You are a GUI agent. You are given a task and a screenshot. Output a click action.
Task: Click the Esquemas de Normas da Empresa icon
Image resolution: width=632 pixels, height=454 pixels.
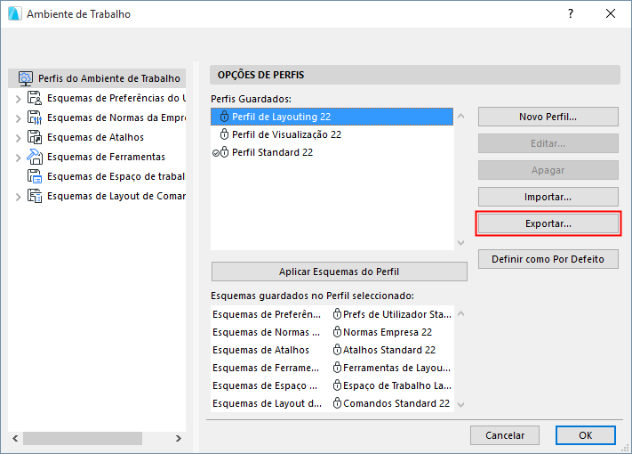click(35, 118)
